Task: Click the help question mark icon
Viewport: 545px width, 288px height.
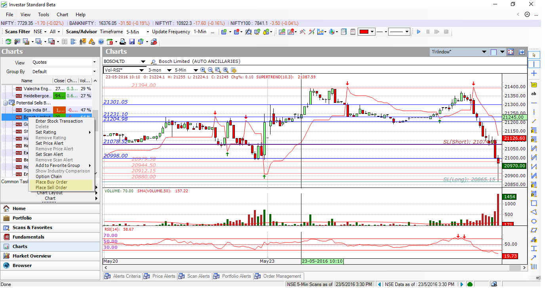Action: pyautogui.click(x=101, y=42)
